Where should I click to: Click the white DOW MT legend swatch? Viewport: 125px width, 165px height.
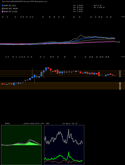click(x=2, y=9)
